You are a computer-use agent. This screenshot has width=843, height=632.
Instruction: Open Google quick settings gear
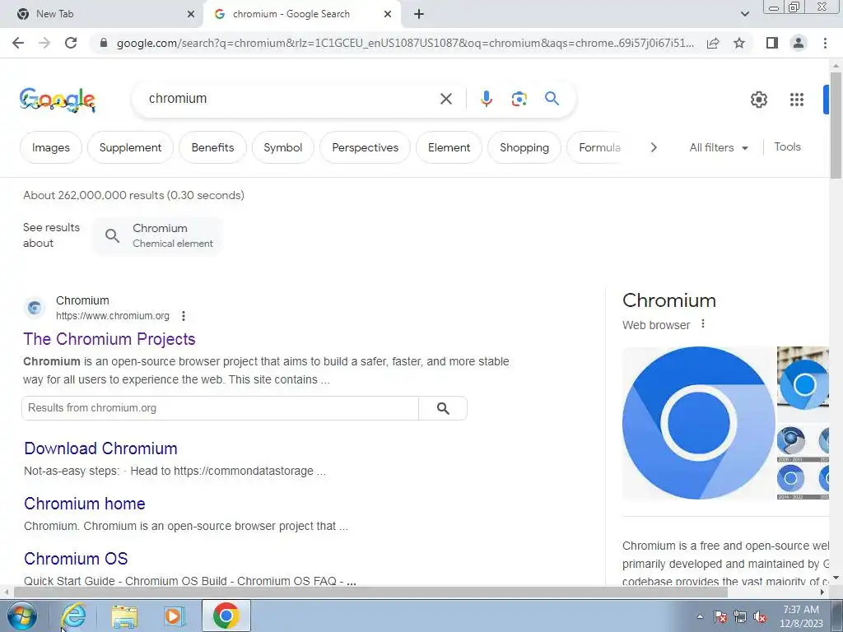(758, 100)
